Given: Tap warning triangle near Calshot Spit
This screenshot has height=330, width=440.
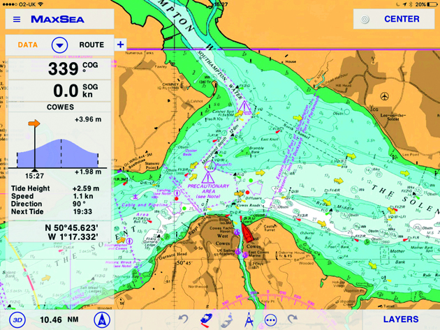Looking at the screenshot, I should tap(244, 107).
